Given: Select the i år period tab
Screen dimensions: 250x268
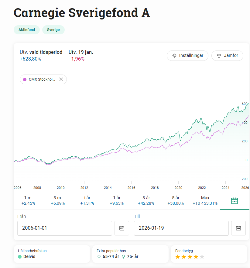Looking at the screenshot, I should pyautogui.click(x=87, y=200).
